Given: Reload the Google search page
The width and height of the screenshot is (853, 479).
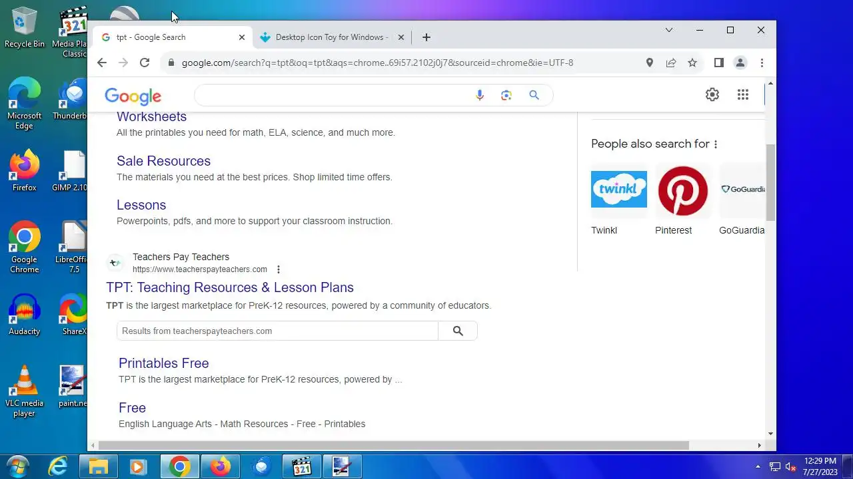Looking at the screenshot, I should (144, 63).
